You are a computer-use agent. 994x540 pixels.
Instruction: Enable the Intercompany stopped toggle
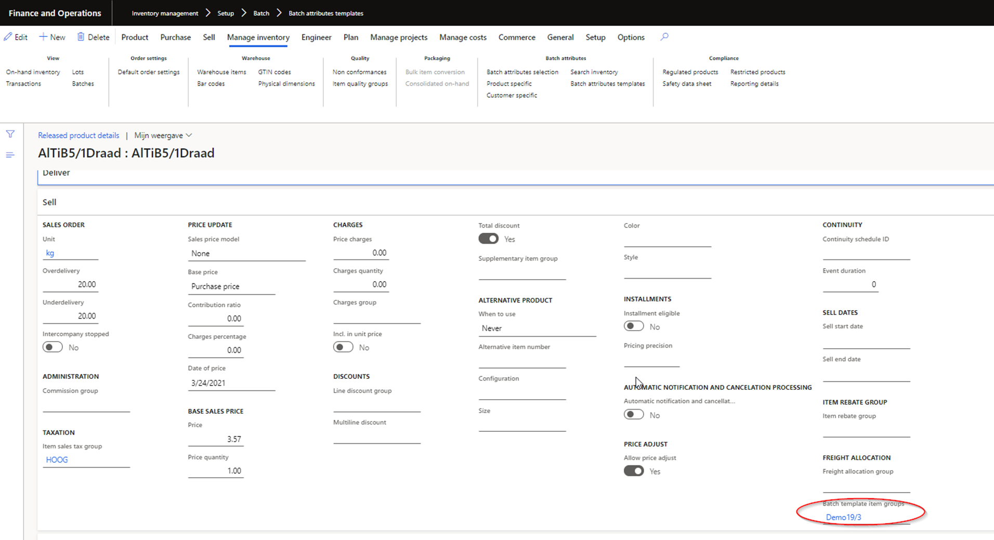coord(53,347)
